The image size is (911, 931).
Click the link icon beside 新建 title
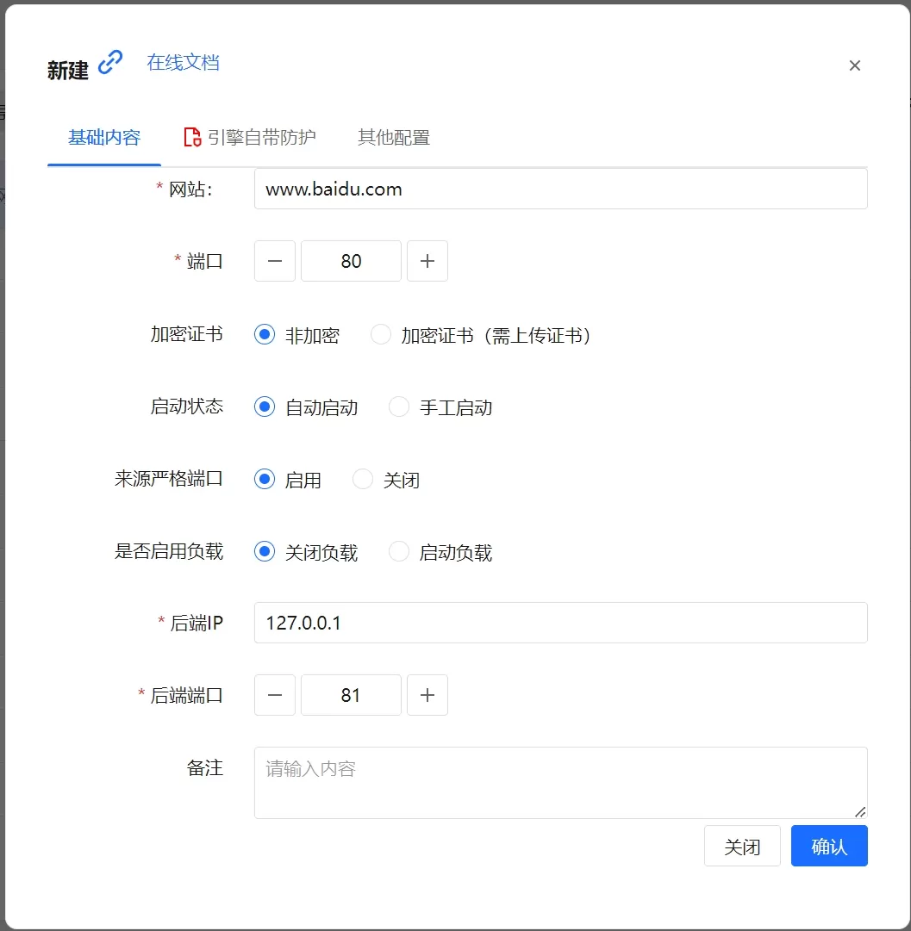110,61
